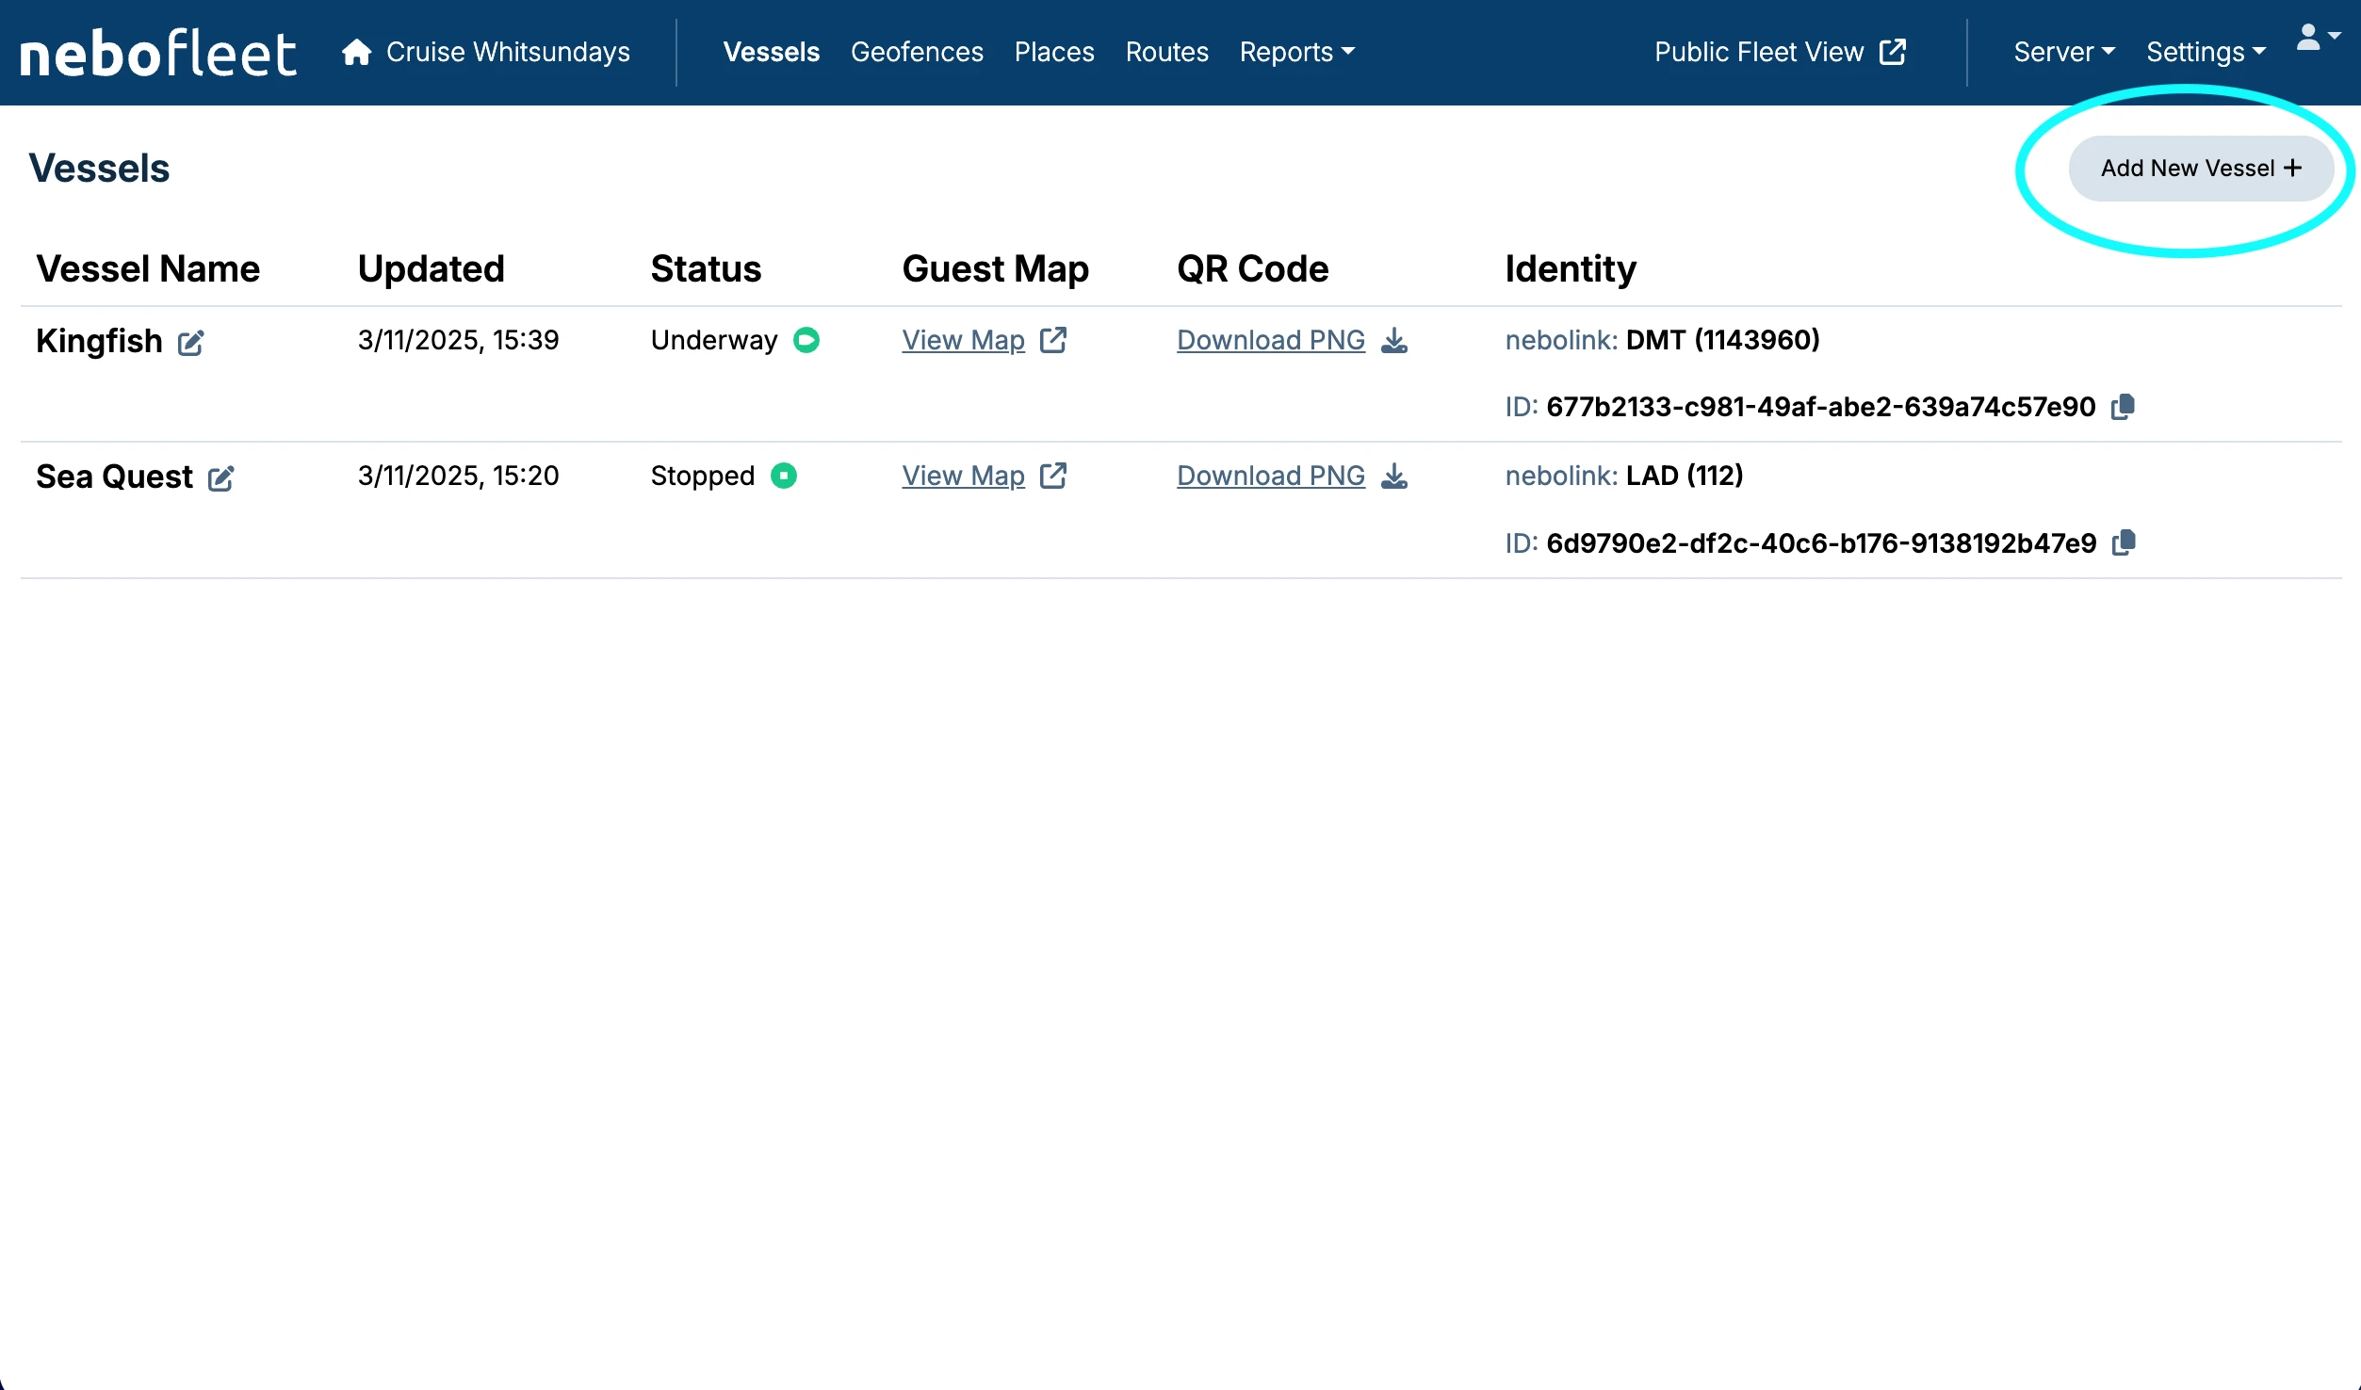This screenshot has height=1390, width=2361.
Task: Click the green Underway status indicator for Kingfish
Action: [x=806, y=340]
